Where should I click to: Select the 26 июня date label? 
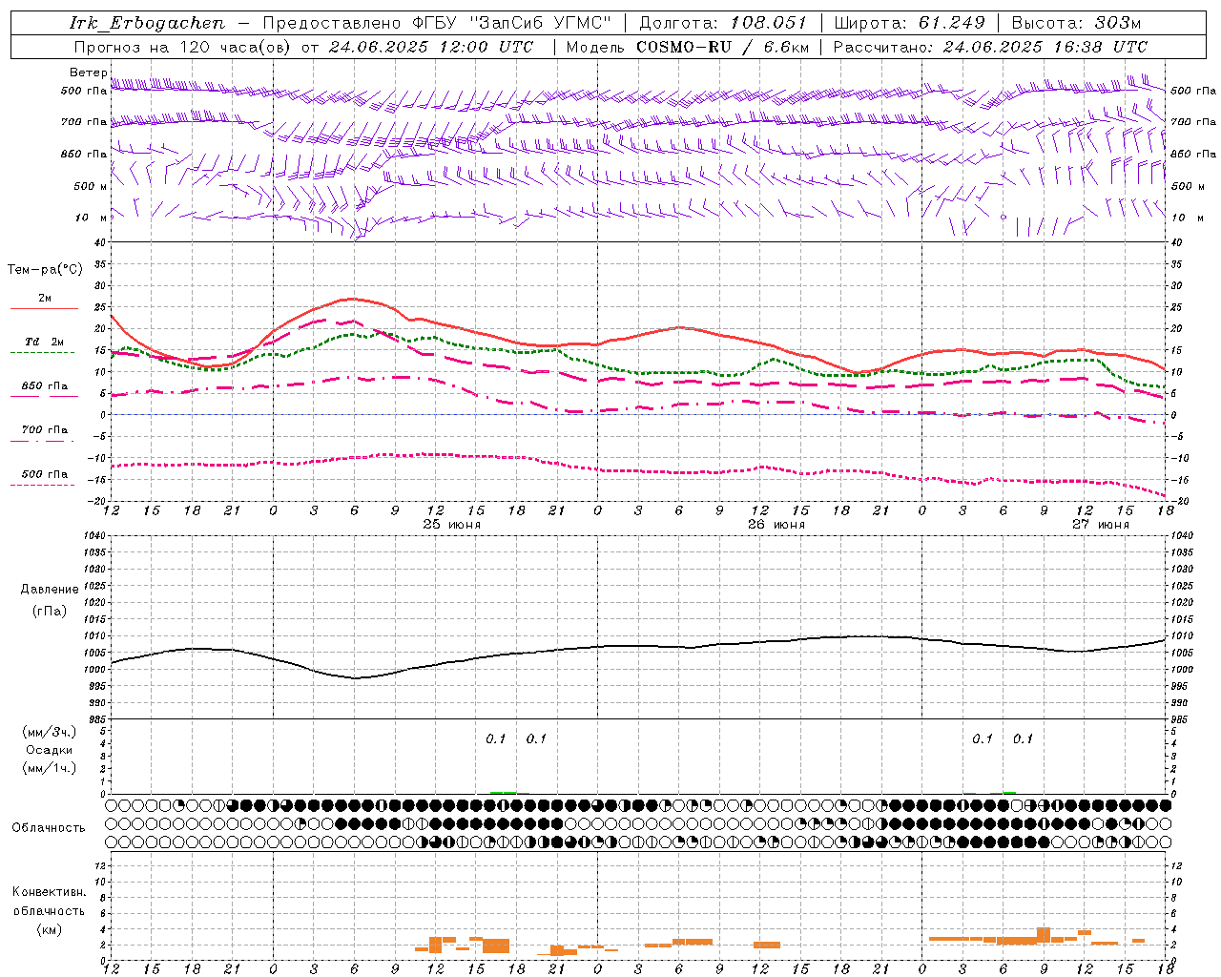pyautogui.click(x=776, y=525)
